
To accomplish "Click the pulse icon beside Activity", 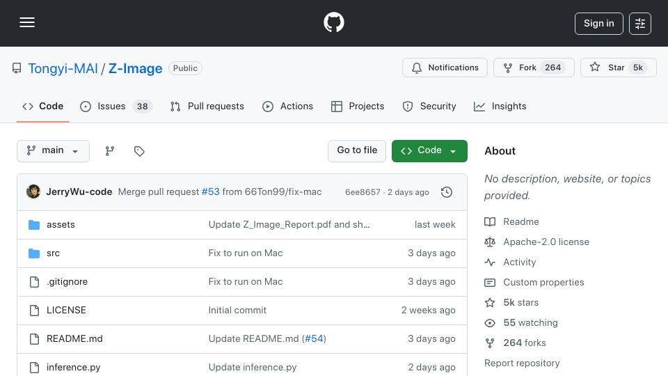I will coord(490,263).
